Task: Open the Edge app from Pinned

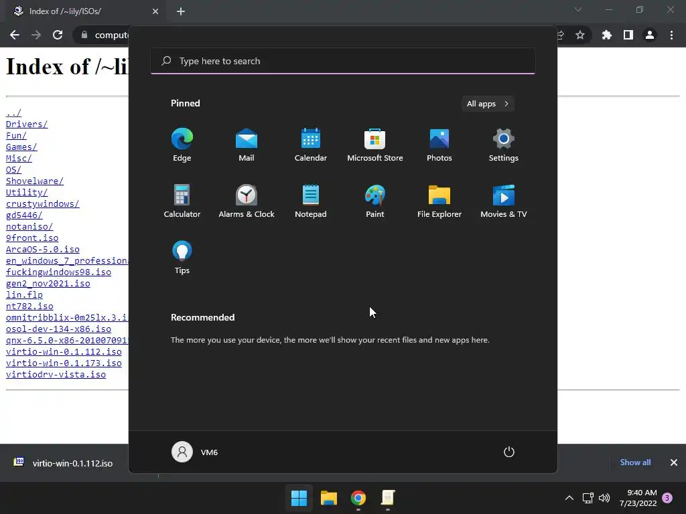Action: (x=182, y=145)
